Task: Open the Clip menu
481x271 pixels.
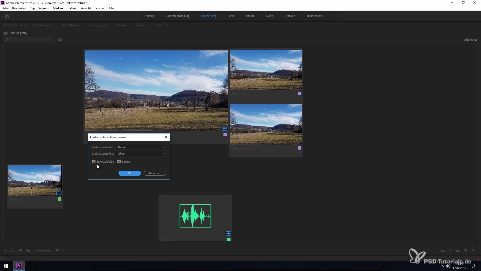Action: point(32,8)
